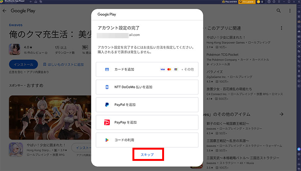This screenshot has width=301, height=171.
Task: Open BlueStacks account profile icon
Action: click(x=269, y=2)
